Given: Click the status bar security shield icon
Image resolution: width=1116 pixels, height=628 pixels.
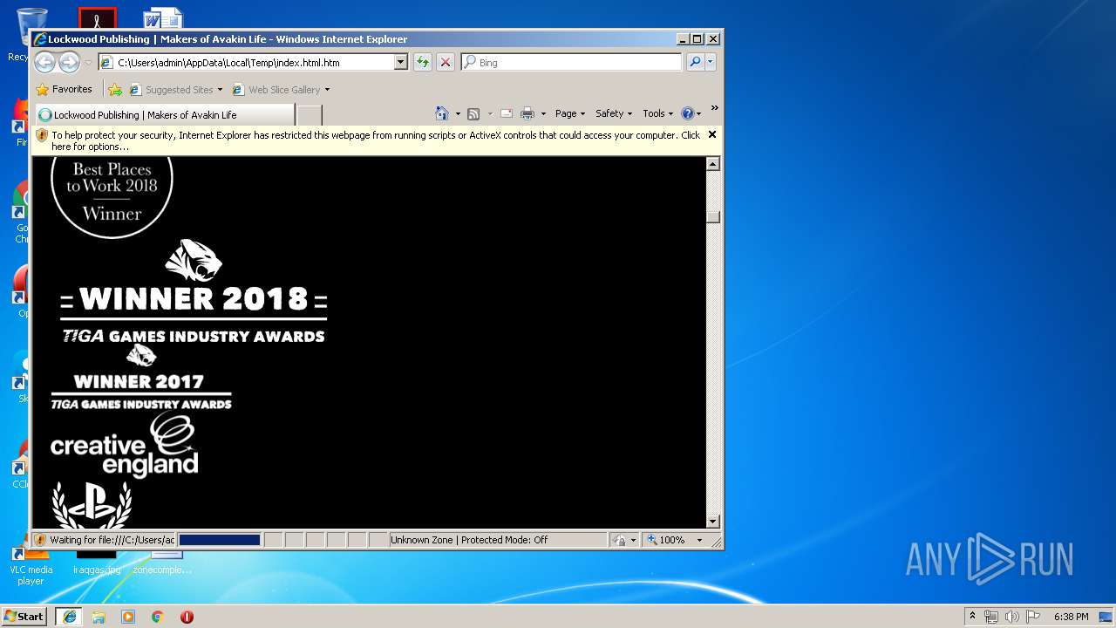Looking at the screenshot, I should point(40,540).
